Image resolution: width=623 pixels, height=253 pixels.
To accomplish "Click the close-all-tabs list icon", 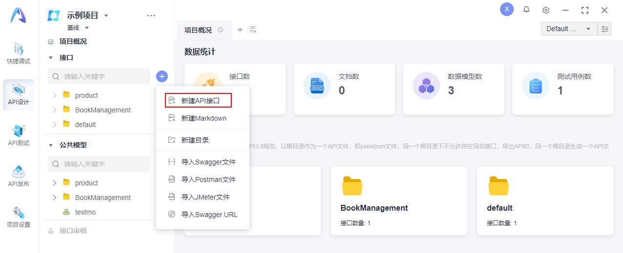I will (x=253, y=30).
